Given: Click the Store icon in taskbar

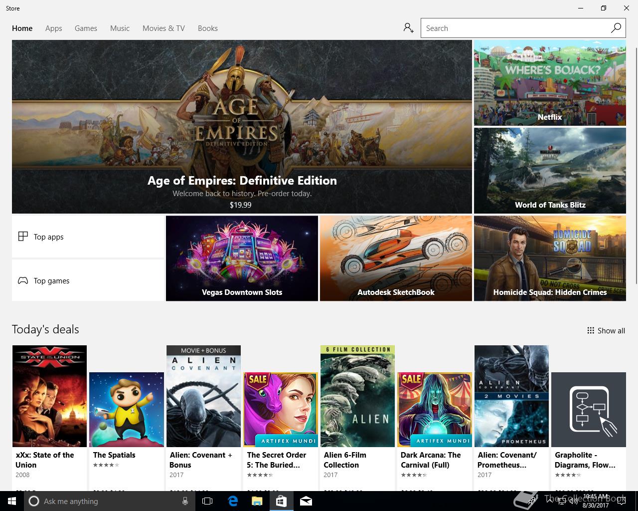Looking at the screenshot, I should [x=281, y=501].
